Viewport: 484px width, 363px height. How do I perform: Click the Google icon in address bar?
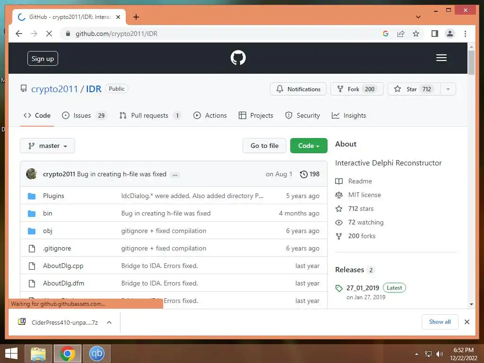(x=386, y=34)
